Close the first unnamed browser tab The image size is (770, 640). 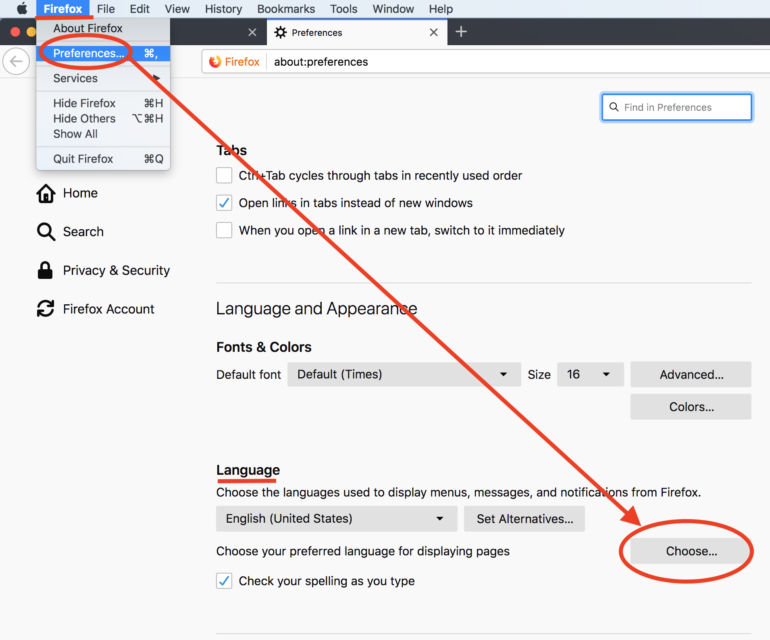coord(252,32)
